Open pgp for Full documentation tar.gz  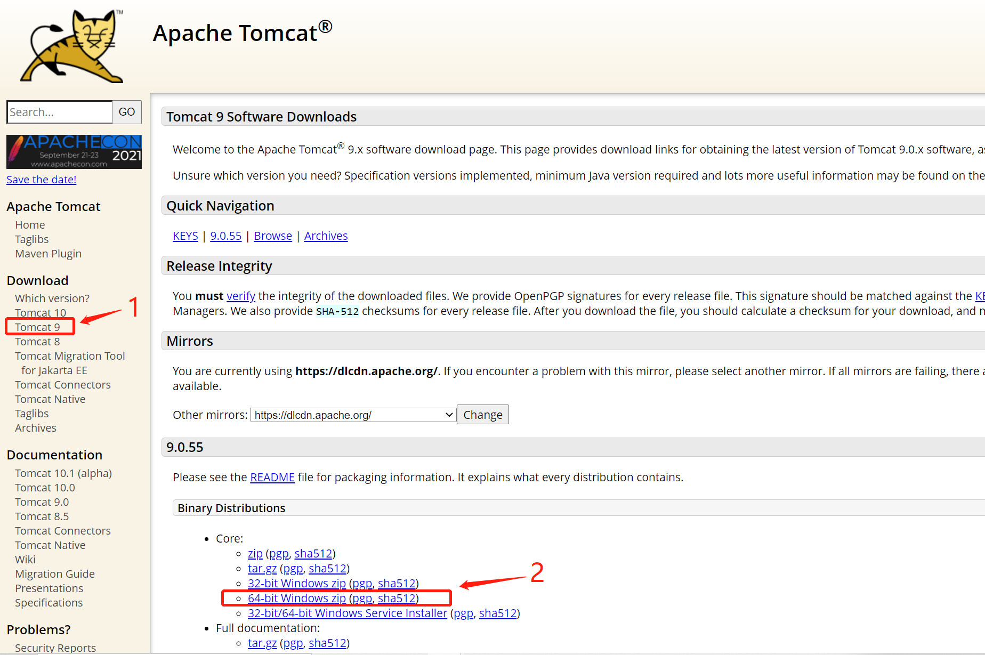tap(293, 643)
